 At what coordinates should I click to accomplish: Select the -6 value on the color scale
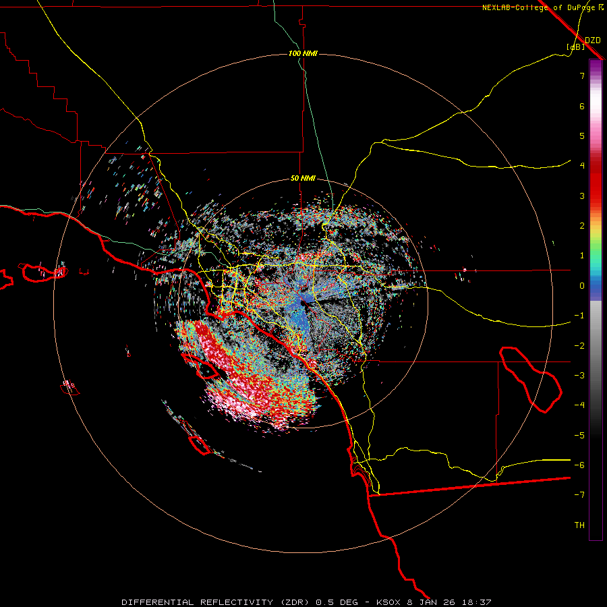point(579,465)
